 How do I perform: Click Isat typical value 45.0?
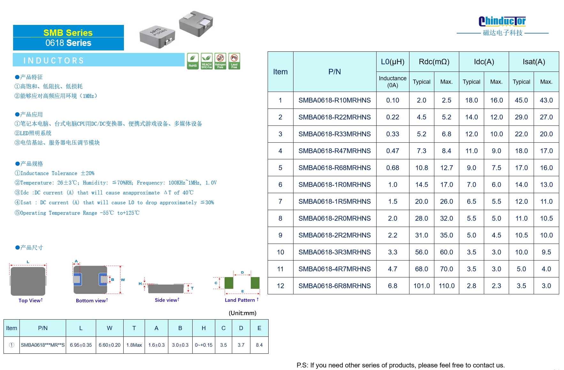[521, 100]
